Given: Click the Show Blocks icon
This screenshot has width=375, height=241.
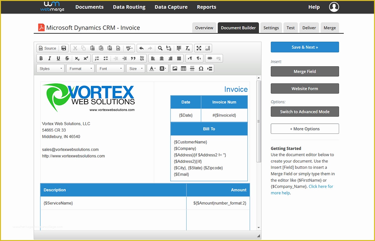Looking at the screenshot, I should coord(207,48).
